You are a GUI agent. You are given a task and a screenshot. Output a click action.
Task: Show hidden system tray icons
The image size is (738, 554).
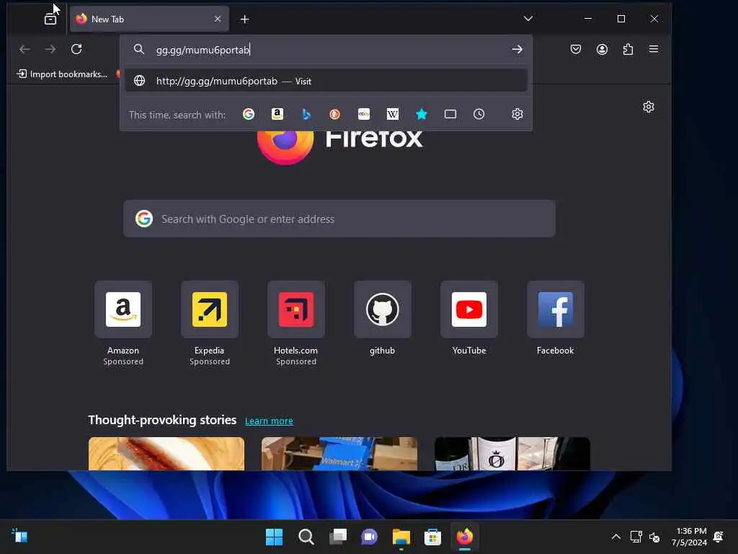(615, 537)
